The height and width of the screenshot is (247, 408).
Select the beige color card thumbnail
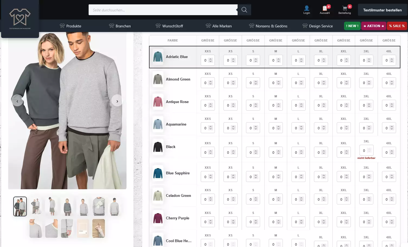pos(83,228)
